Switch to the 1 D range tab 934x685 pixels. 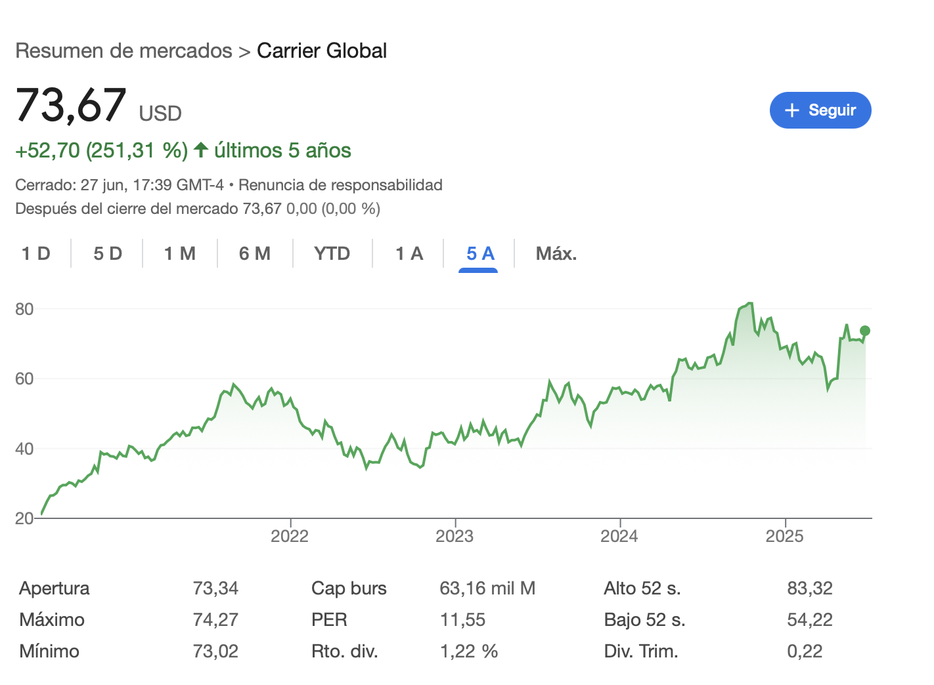(x=36, y=253)
